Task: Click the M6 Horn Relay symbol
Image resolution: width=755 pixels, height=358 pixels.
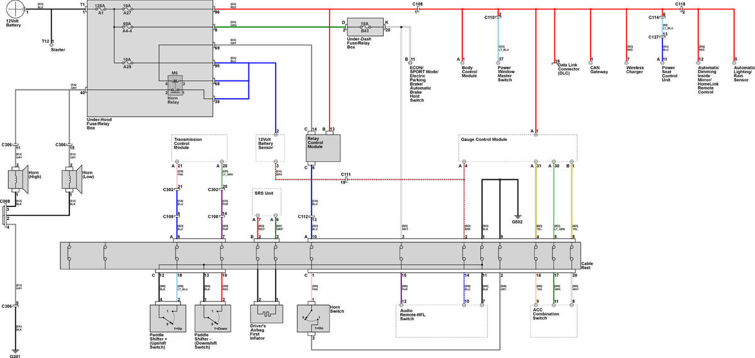Action: 175,85
